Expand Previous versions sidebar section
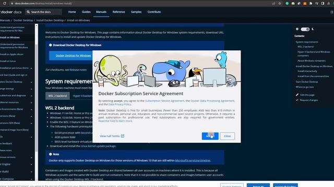 (x=31, y=157)
